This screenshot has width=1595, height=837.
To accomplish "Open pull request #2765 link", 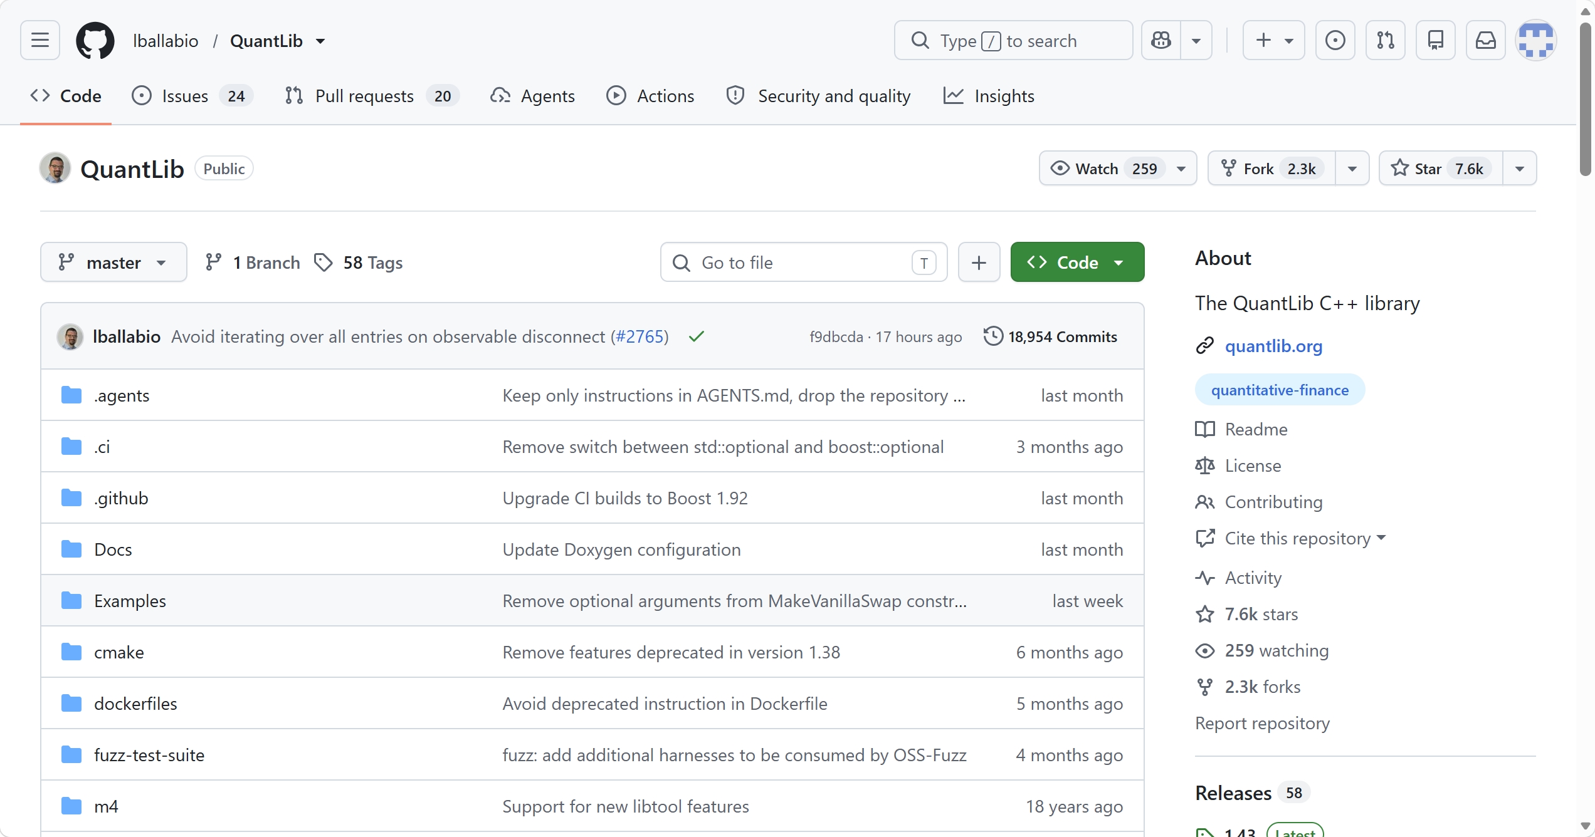I will coord(640,336).
